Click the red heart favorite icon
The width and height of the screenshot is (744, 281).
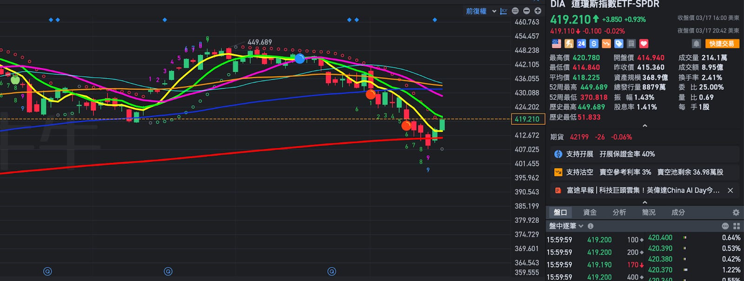(x=644, y=44)
